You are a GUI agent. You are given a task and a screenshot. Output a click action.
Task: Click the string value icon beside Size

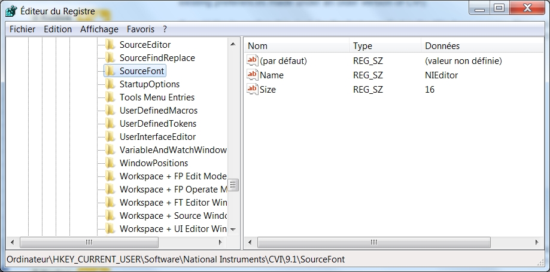pos(253,90)
